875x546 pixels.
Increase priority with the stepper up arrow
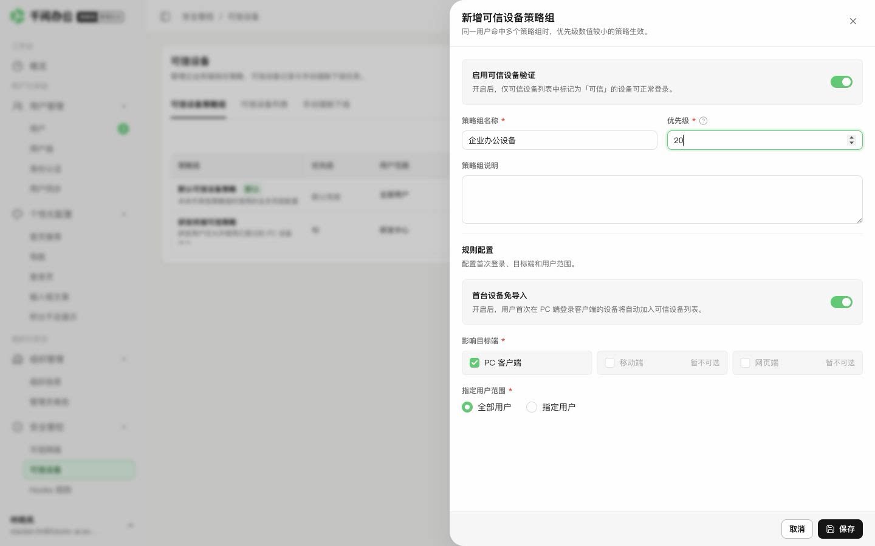851,137
